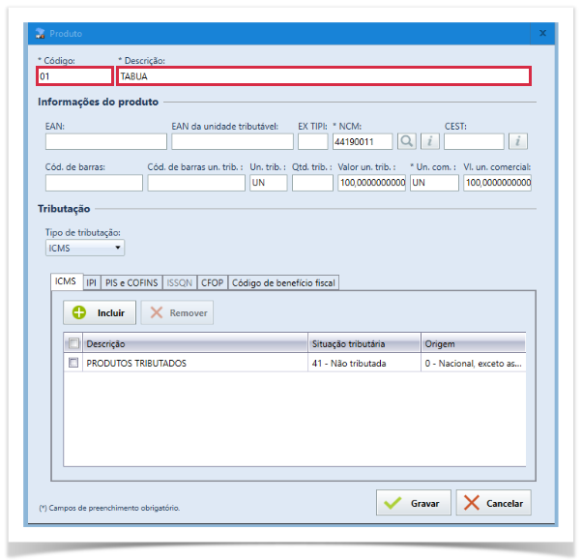This screenshot has width=582, height=560.
Task: Switch to the IPI tab
Action: click(92, 283)
